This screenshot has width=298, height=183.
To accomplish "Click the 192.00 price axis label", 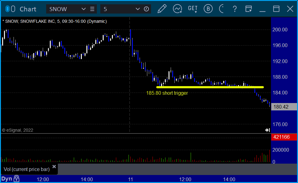I will tap(280, 61).
